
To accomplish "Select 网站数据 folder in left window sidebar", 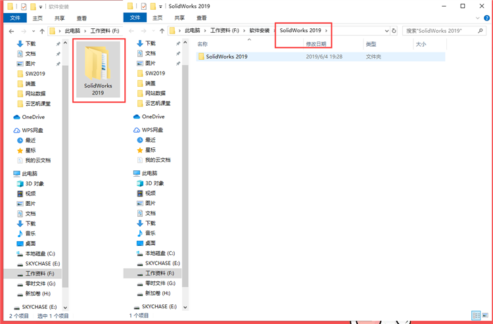I will [x=32, y=93].
